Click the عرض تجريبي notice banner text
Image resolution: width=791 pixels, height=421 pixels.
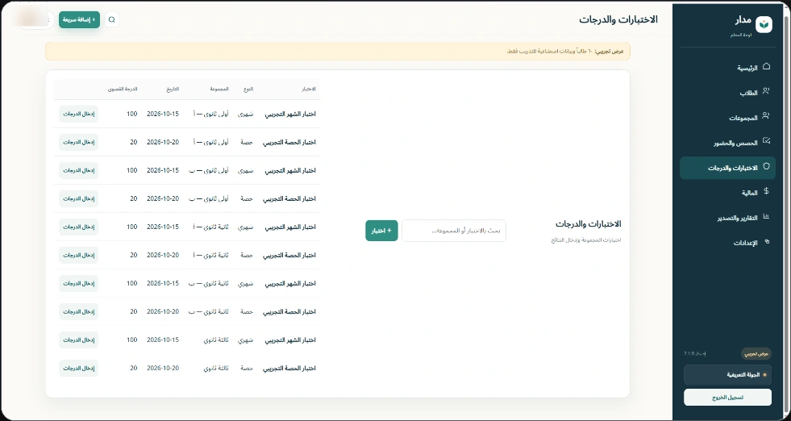click(x=565, y=52)
